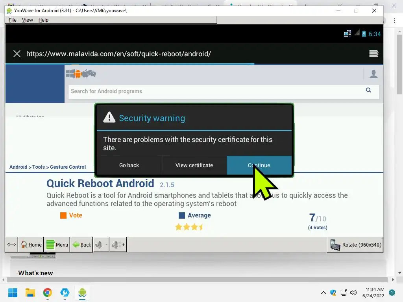The width and height of the screenshot is (403, 302).
Task: Click the 7/10 score text
Action: pyautogui.click(x=318, y=218)
